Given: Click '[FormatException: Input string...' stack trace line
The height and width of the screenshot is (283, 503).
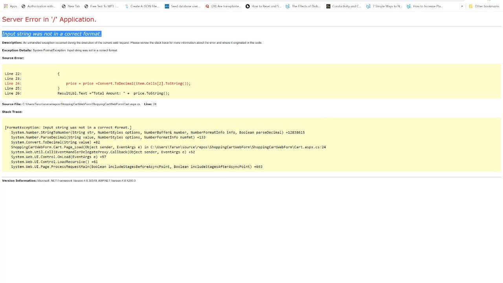Looking at the screenshot, I should [x=68, y=127].
